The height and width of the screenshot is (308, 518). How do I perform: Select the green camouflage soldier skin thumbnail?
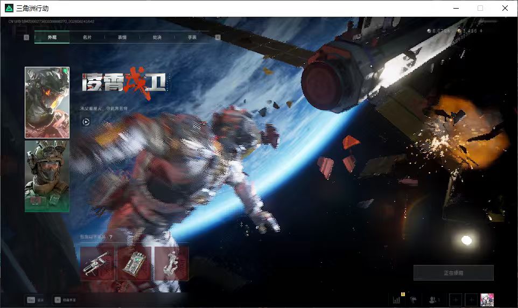[x=47, y=176]
